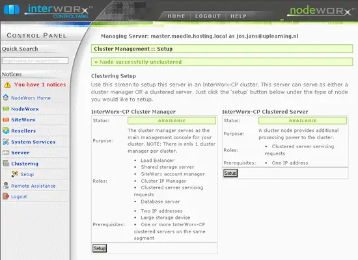358x260 pixels.
Task: Click the InterWorx Control Panel logo
Action: coord(48,11)
